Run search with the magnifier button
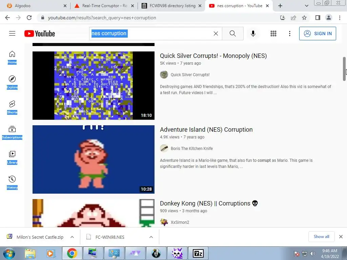This screenshot has width=347, height=260. (232, 34)
